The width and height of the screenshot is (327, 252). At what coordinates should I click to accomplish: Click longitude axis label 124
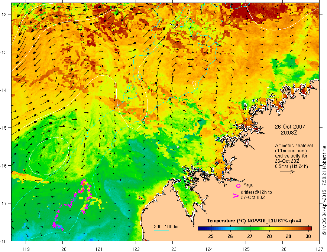209,249
